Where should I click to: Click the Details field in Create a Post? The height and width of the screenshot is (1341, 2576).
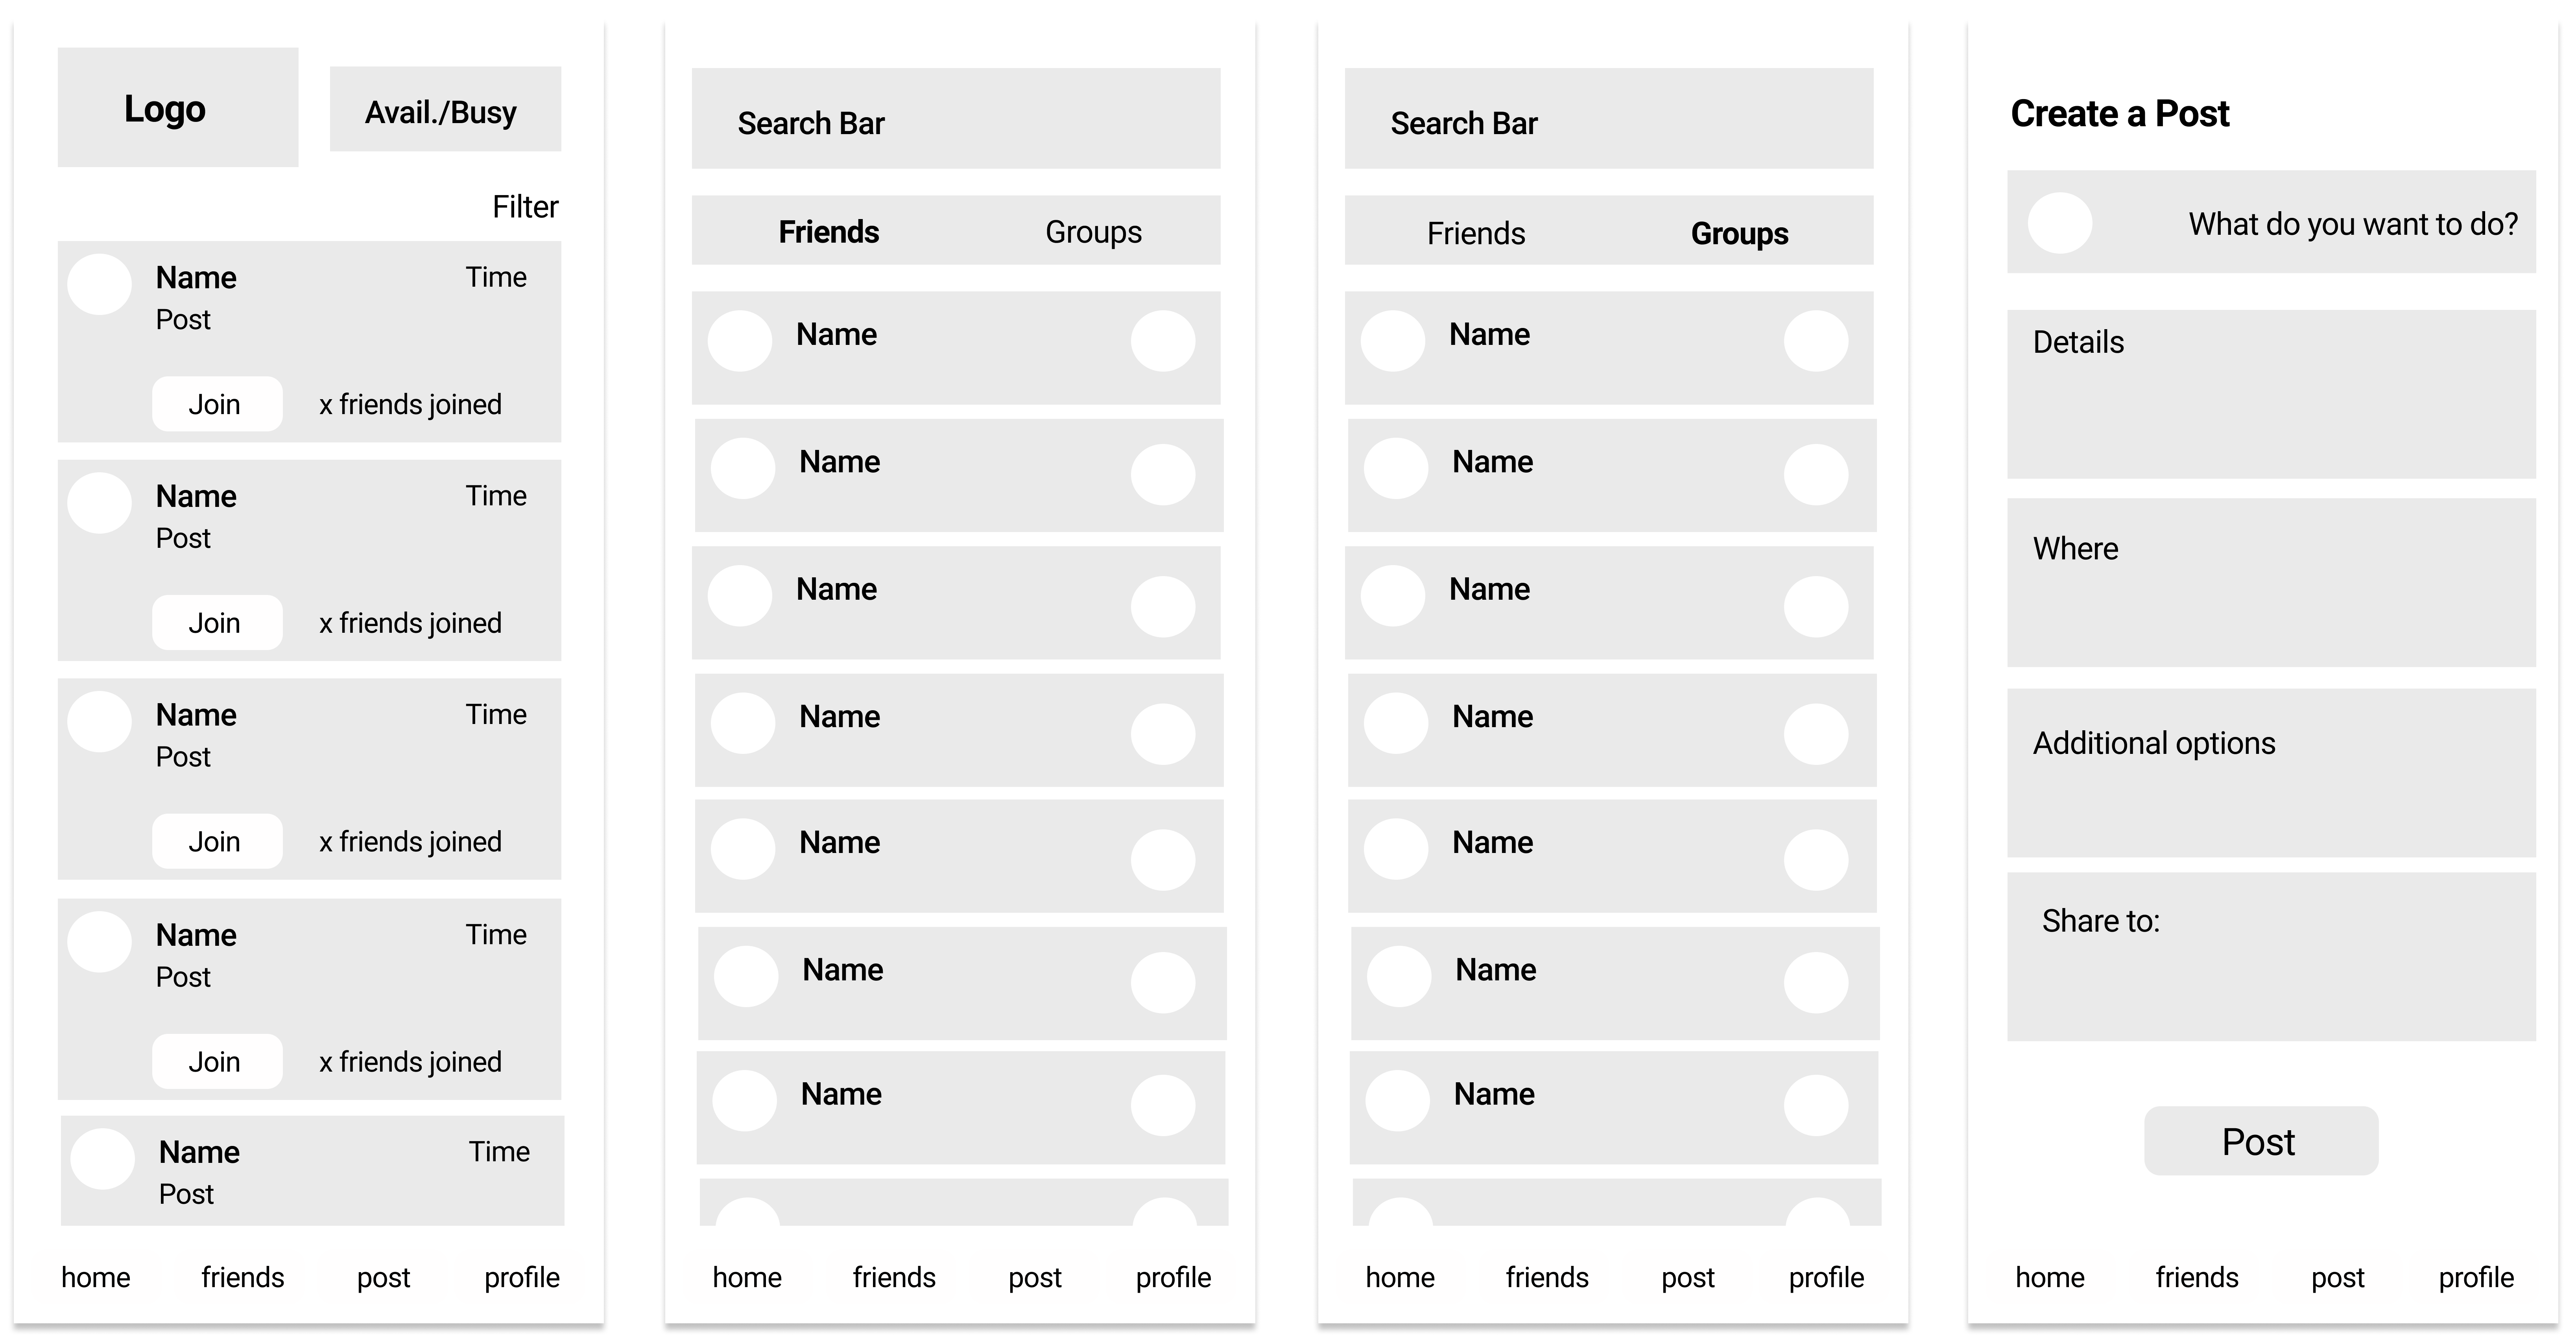coord(2271,394)
